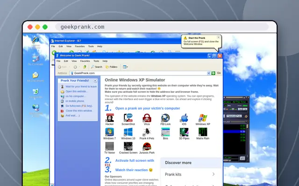Click the 'And wait...' sidebar link
The image size is (299, 186).
click(x=73, y=115)
